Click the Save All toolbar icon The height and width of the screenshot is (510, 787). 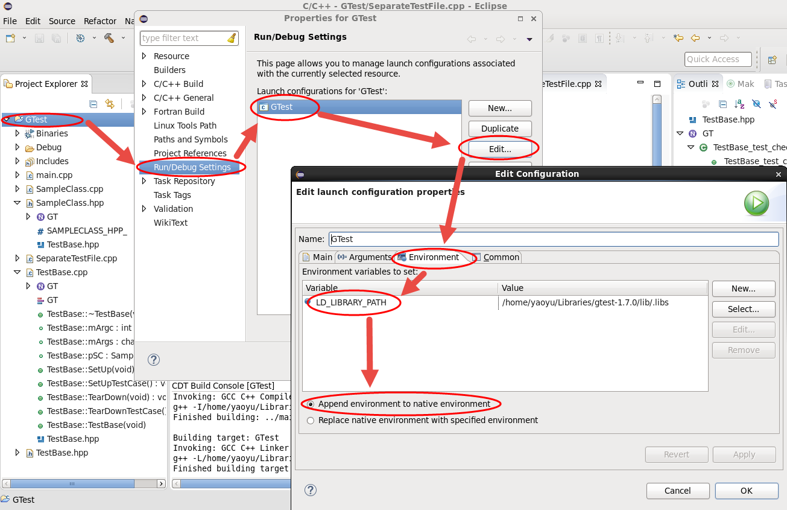pos(55,38)
